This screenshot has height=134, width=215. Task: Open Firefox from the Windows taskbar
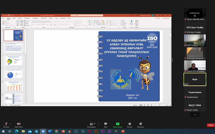click(x=63, y=131)
